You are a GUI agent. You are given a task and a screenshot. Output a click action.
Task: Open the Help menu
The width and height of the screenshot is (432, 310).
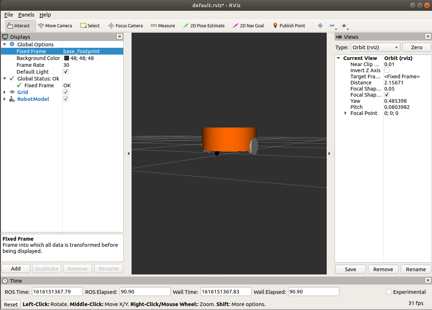coord(45,15)
